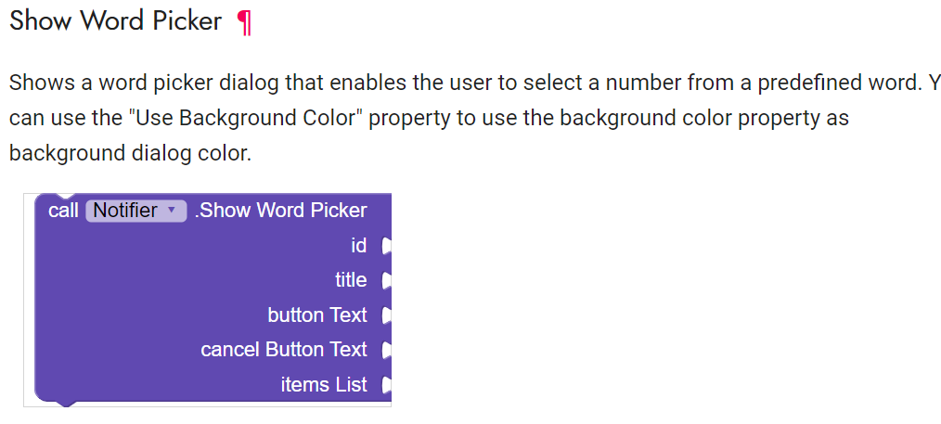Click the 'title' parameter label

coord(351,280)
